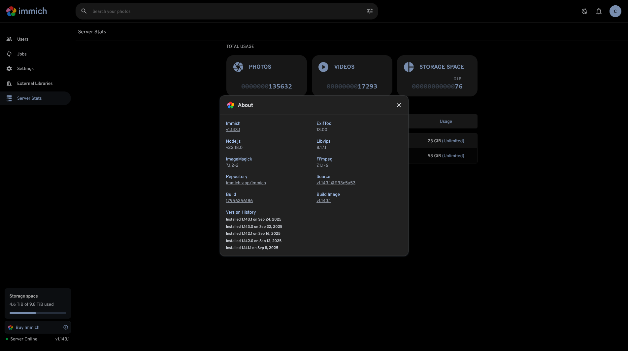Open search filter options icon

point(370,11)
